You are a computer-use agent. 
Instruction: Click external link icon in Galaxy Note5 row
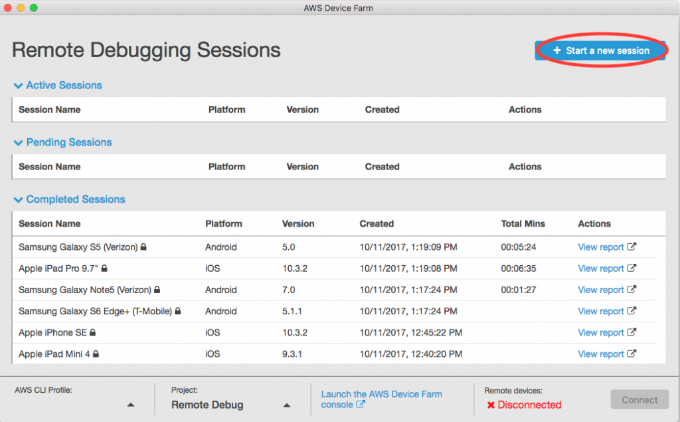(632, 288)
